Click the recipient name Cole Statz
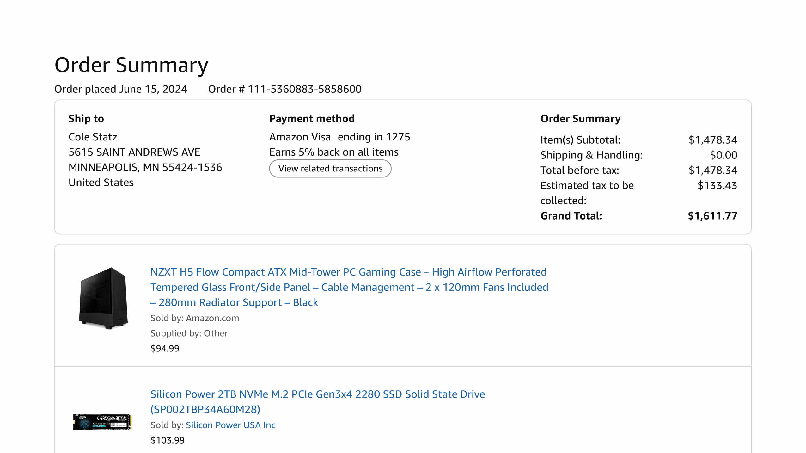The width and height of the screenshot is (806, 453). [93, 137]
